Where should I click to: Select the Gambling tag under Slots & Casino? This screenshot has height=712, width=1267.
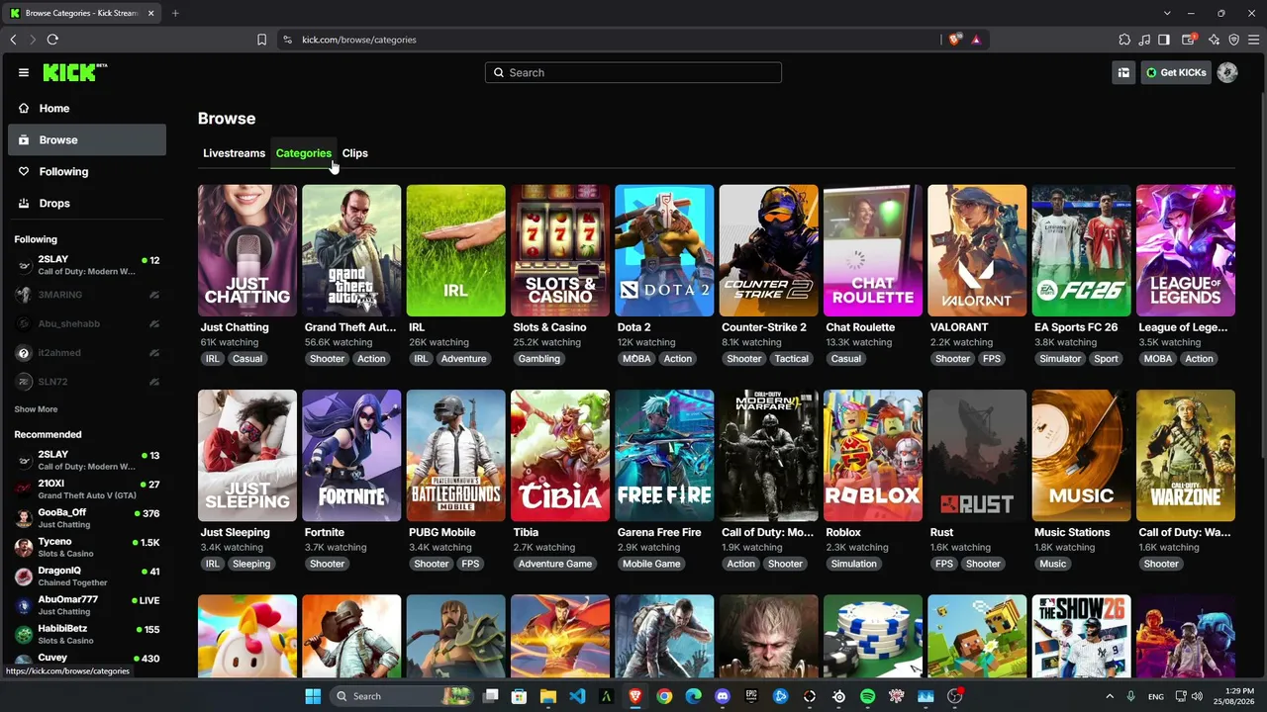[539, 359]
